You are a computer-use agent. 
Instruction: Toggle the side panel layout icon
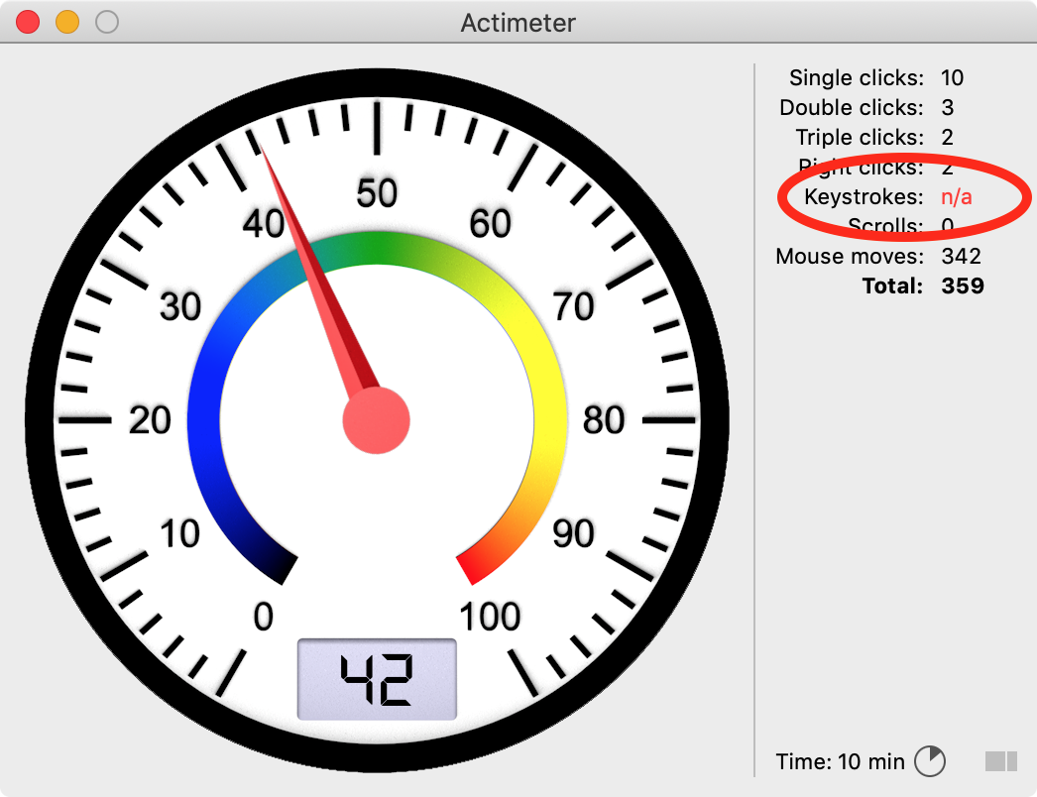[x=1000, y=761]
